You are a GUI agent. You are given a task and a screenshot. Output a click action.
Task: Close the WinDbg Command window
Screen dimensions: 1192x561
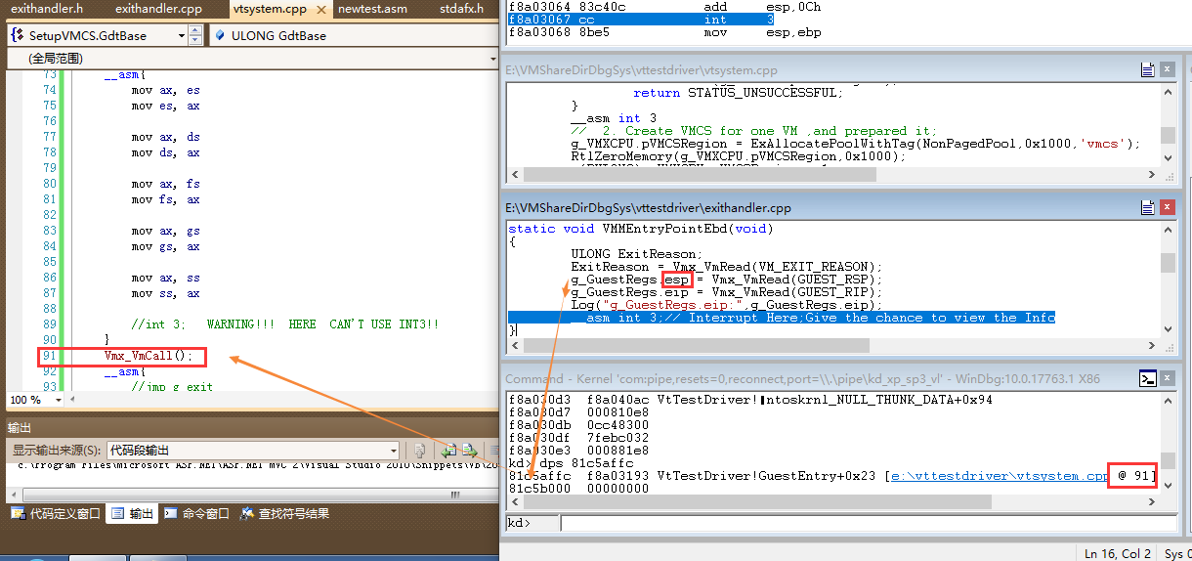pos(1167,378)
